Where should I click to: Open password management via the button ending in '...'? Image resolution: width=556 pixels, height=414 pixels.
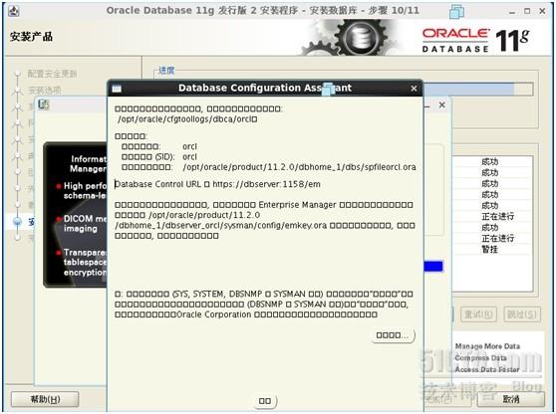pos(393,335)
